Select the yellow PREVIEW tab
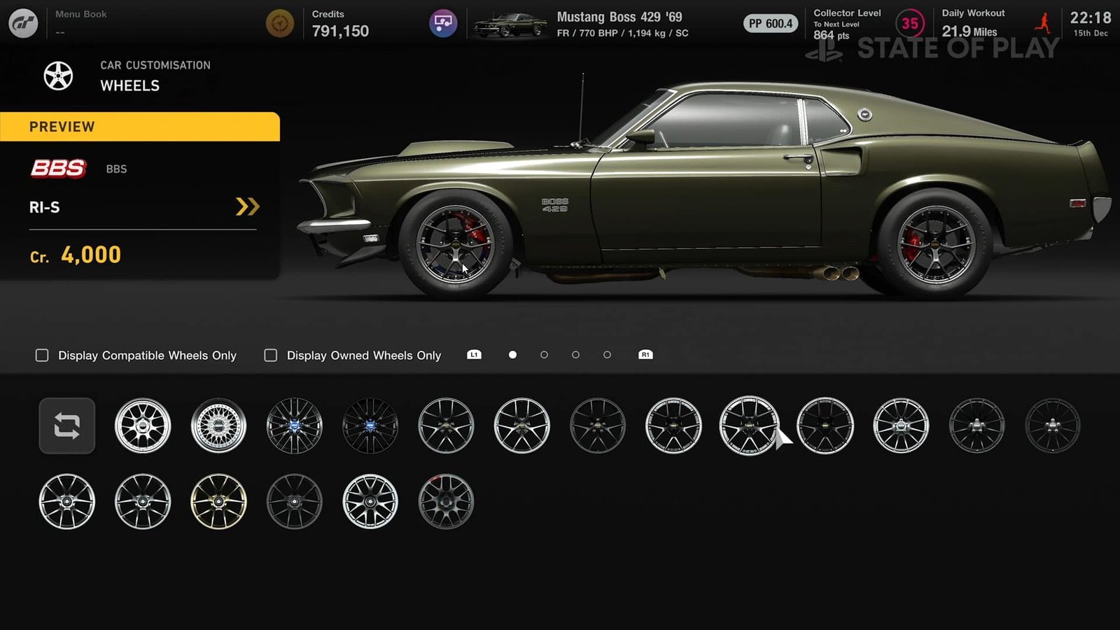Image resolution: width=1120 pixels, height=630 pixels. pos(140,127)
